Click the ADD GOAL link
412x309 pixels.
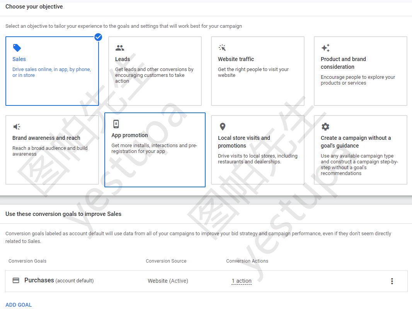[x=19, y=305]
